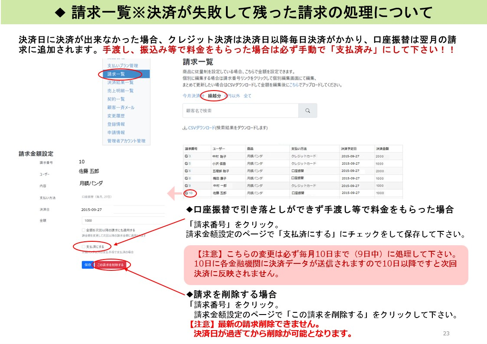Click edit icon for invoice number 3
This screenshot has height=344, width=487.
[186, 156]
